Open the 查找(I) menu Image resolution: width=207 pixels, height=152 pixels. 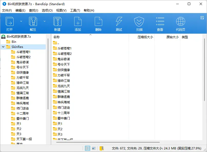coord(34,11)
